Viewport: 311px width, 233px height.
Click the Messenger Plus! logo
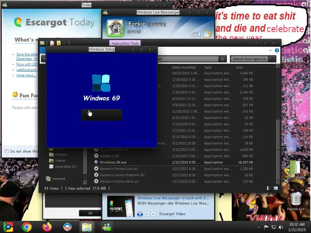[195, 35]
